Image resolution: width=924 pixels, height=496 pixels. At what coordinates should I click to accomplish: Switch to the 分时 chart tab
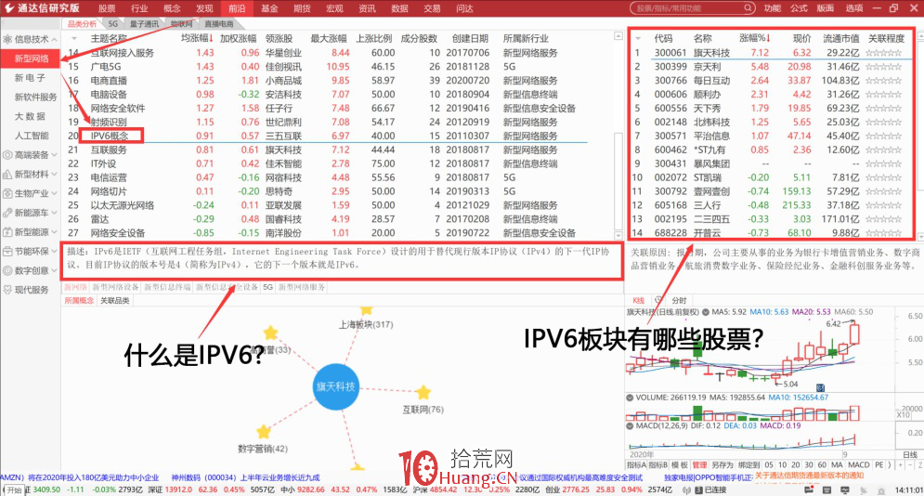click(x=680, y=300)
